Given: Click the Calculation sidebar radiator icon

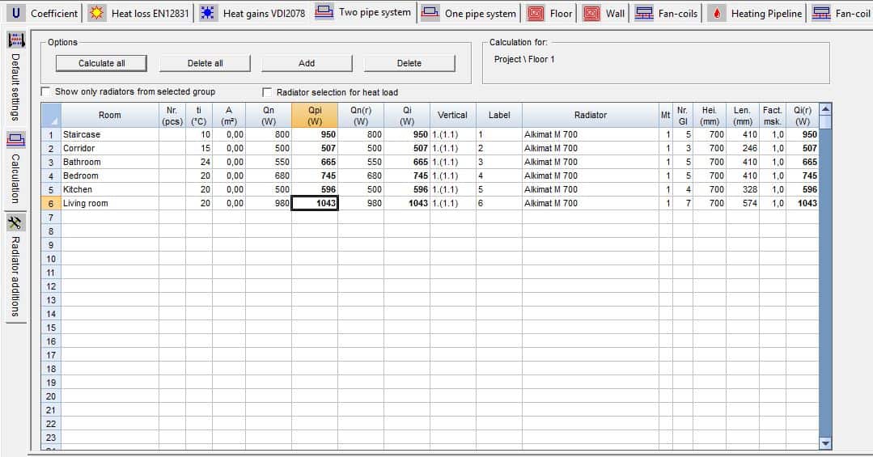Looking at the screenshot, I should (x=15, y=139).
